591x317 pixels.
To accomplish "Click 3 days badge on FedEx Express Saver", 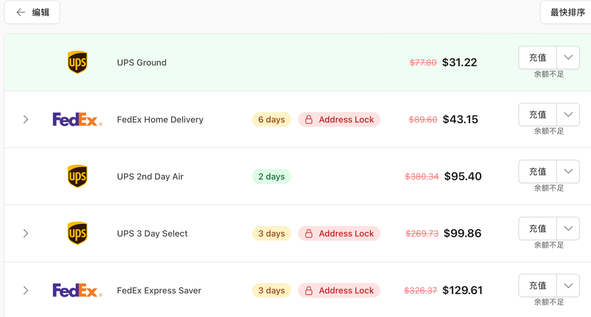I will (x=272, y=290).
